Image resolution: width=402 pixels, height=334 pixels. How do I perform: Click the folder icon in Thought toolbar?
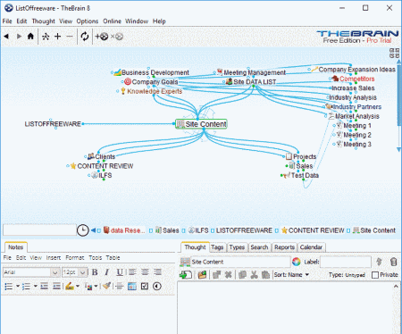pyautogui.click(x=202, y=275)
